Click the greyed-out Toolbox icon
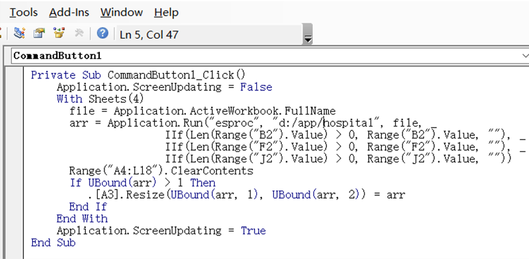Viewport: 529px width, 259px height. pos(79,33)
